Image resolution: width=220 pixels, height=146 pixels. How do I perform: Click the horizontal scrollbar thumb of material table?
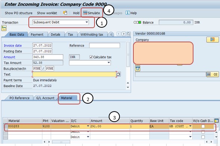(61, 142)
